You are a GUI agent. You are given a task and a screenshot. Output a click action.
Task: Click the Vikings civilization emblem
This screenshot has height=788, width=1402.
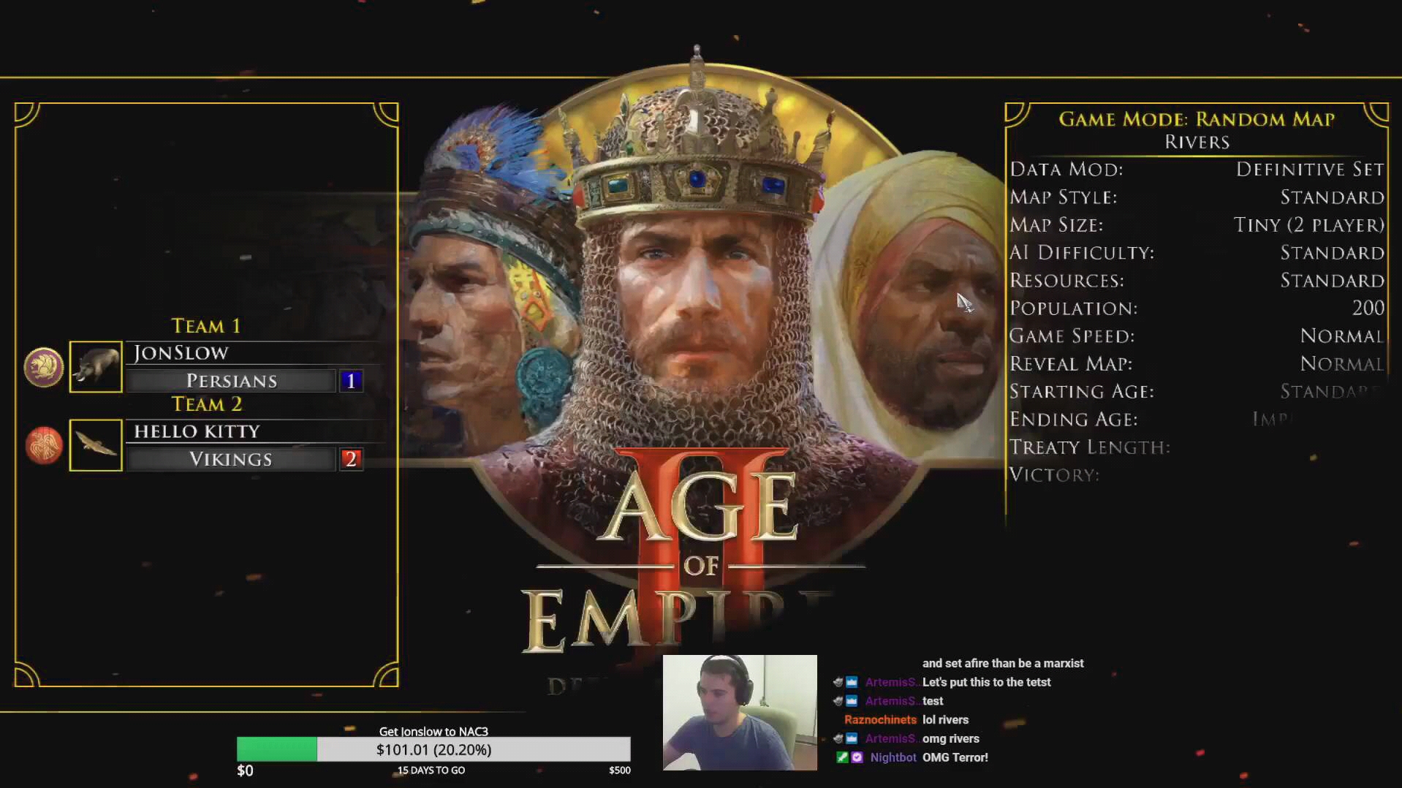43,445
